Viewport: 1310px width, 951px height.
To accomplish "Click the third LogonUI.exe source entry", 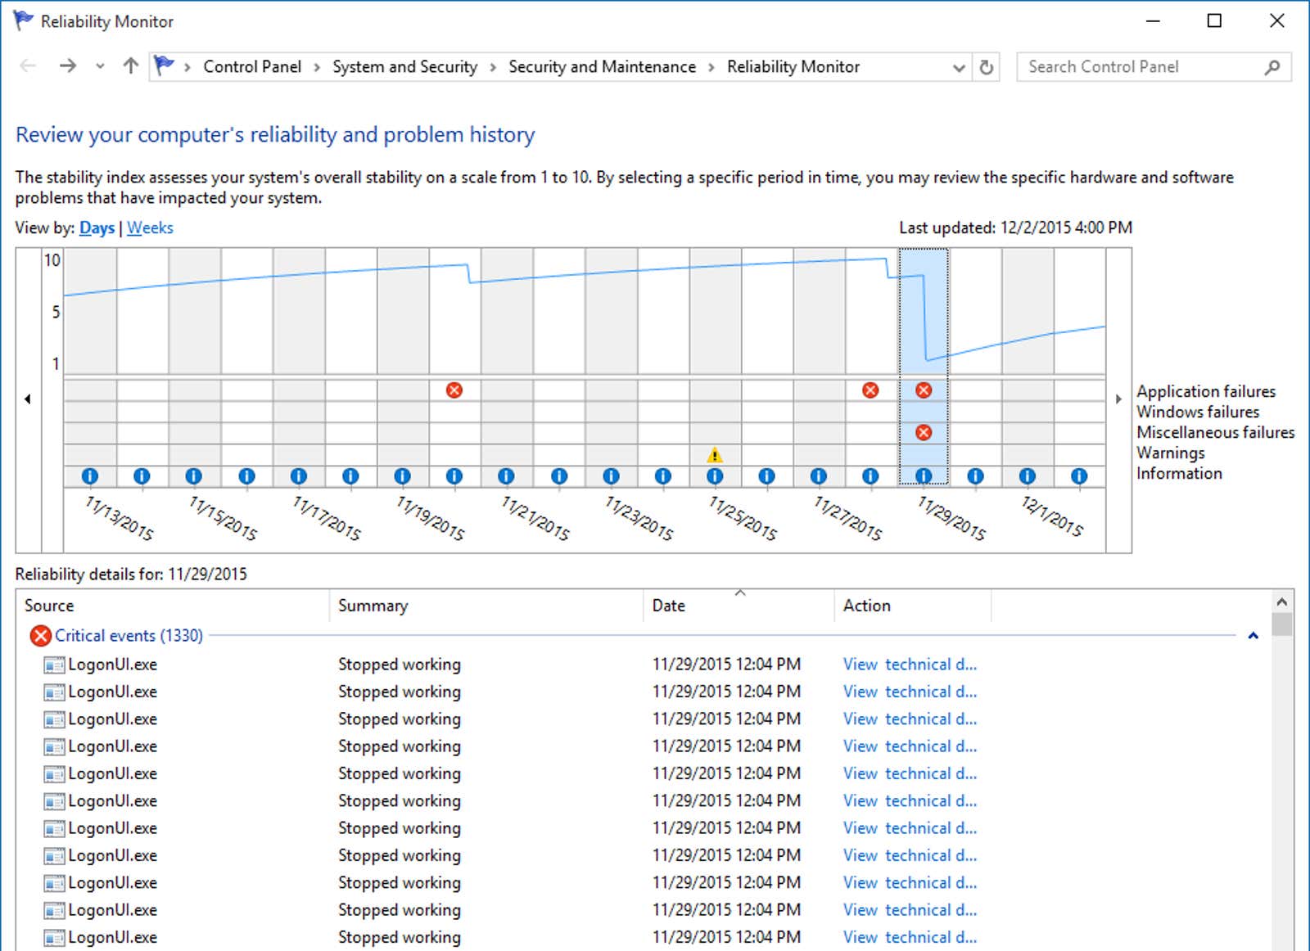I will point(112,719).
